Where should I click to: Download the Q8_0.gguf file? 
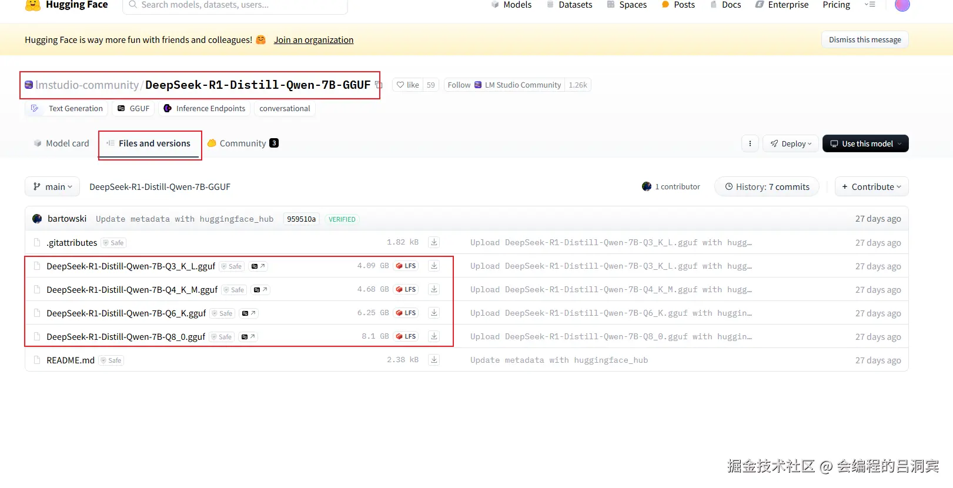[434, 336]
